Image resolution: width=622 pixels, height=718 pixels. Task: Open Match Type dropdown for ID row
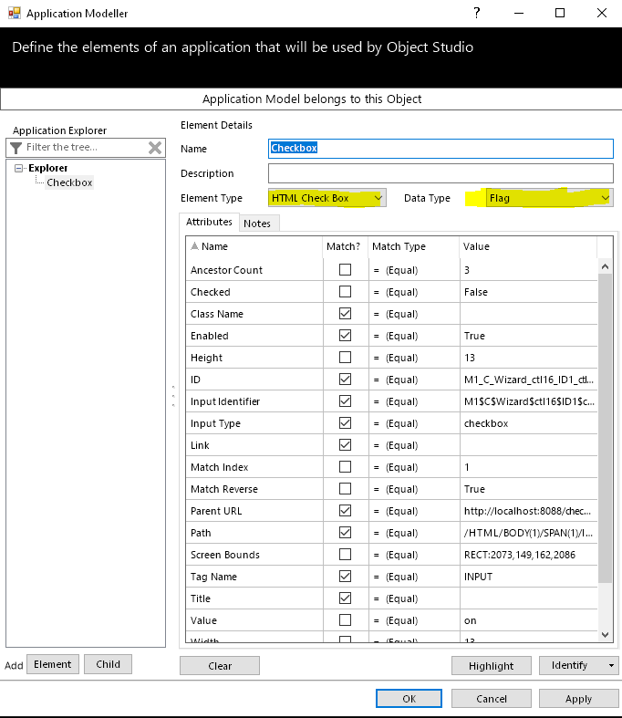tap(414, 380)
